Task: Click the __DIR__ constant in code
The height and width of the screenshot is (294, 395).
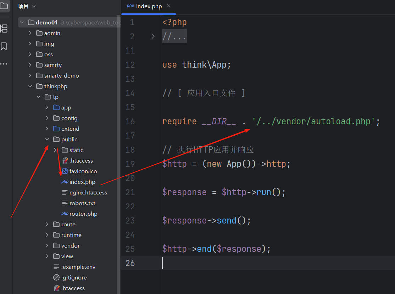Action: (x=219, y=121)
